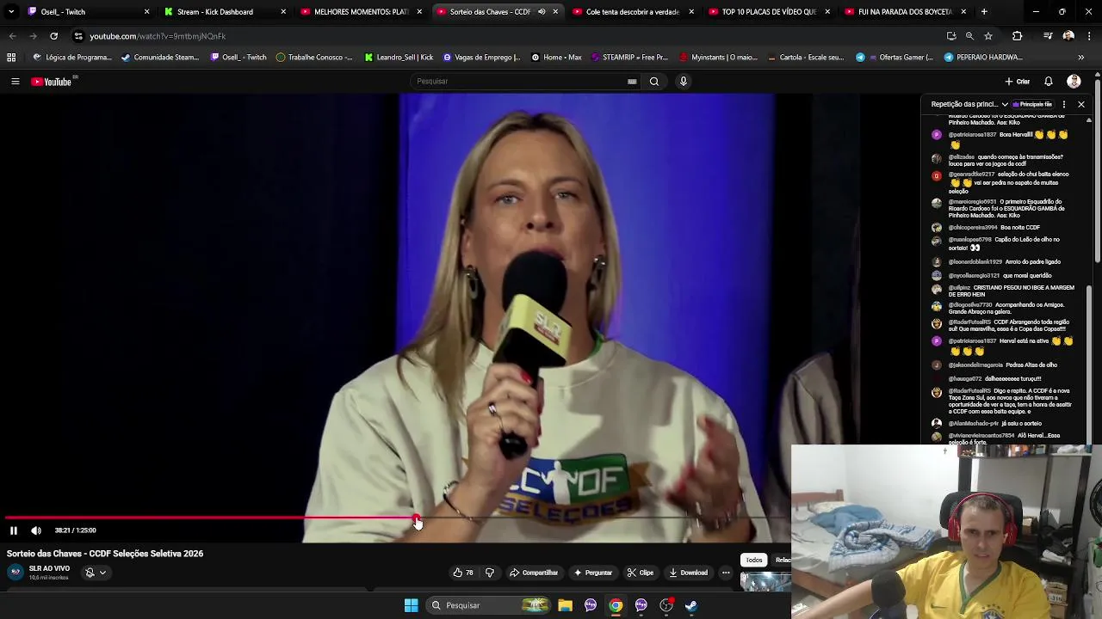The width and height of the screenshot is (1102, 619).
Task: Click the red video progress bar scrubber
Action: [416, 518]
